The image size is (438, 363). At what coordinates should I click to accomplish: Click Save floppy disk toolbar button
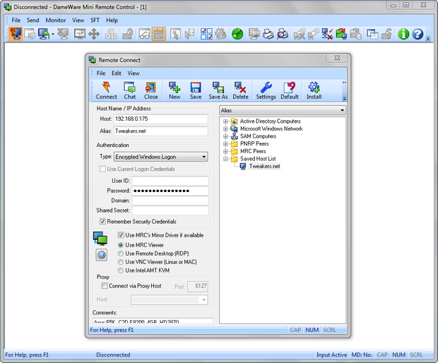pyautogui.click(x=196, y=90)
